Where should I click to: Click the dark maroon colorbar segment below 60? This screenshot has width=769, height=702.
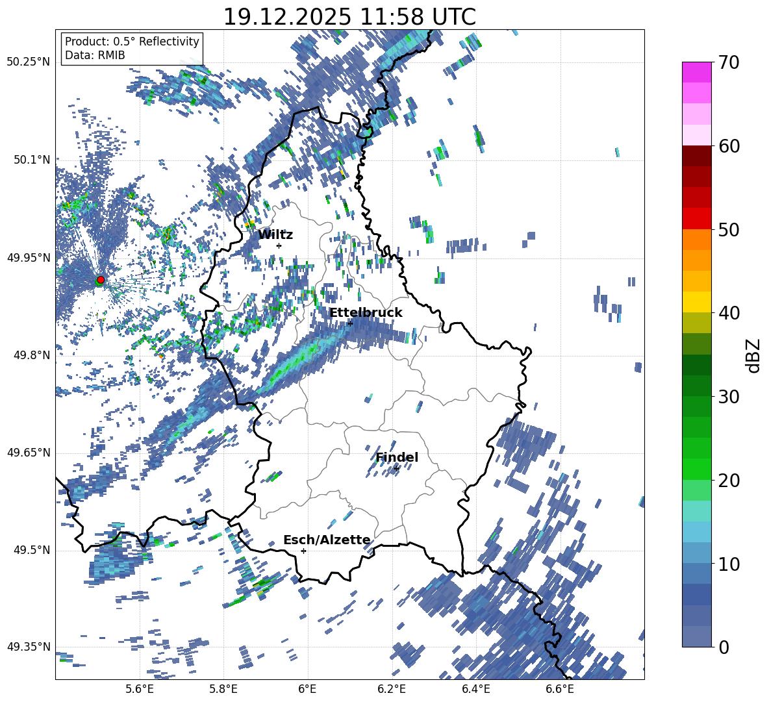tap(696, 156)
